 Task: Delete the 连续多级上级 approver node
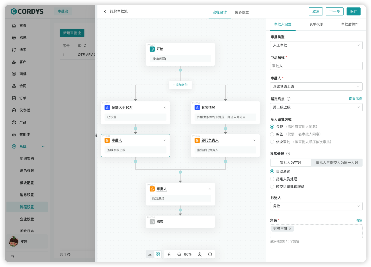click(x=165, y=140)
